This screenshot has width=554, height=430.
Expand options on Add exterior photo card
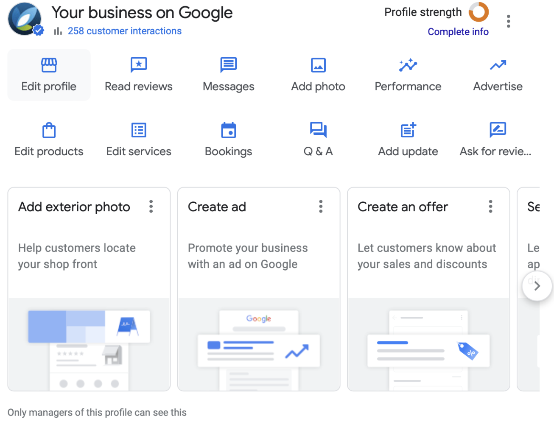151,207
